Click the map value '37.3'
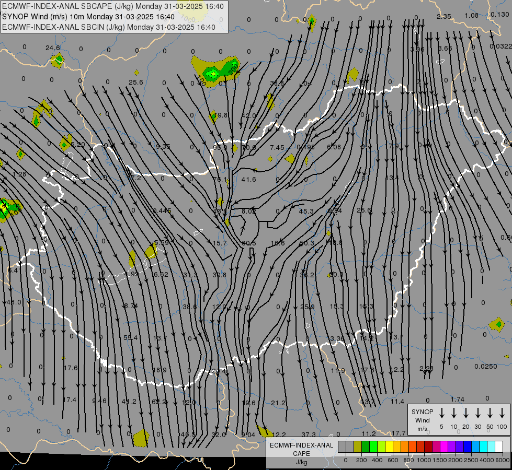This screenshot has width=512, height=470. [x=309, y=434]
